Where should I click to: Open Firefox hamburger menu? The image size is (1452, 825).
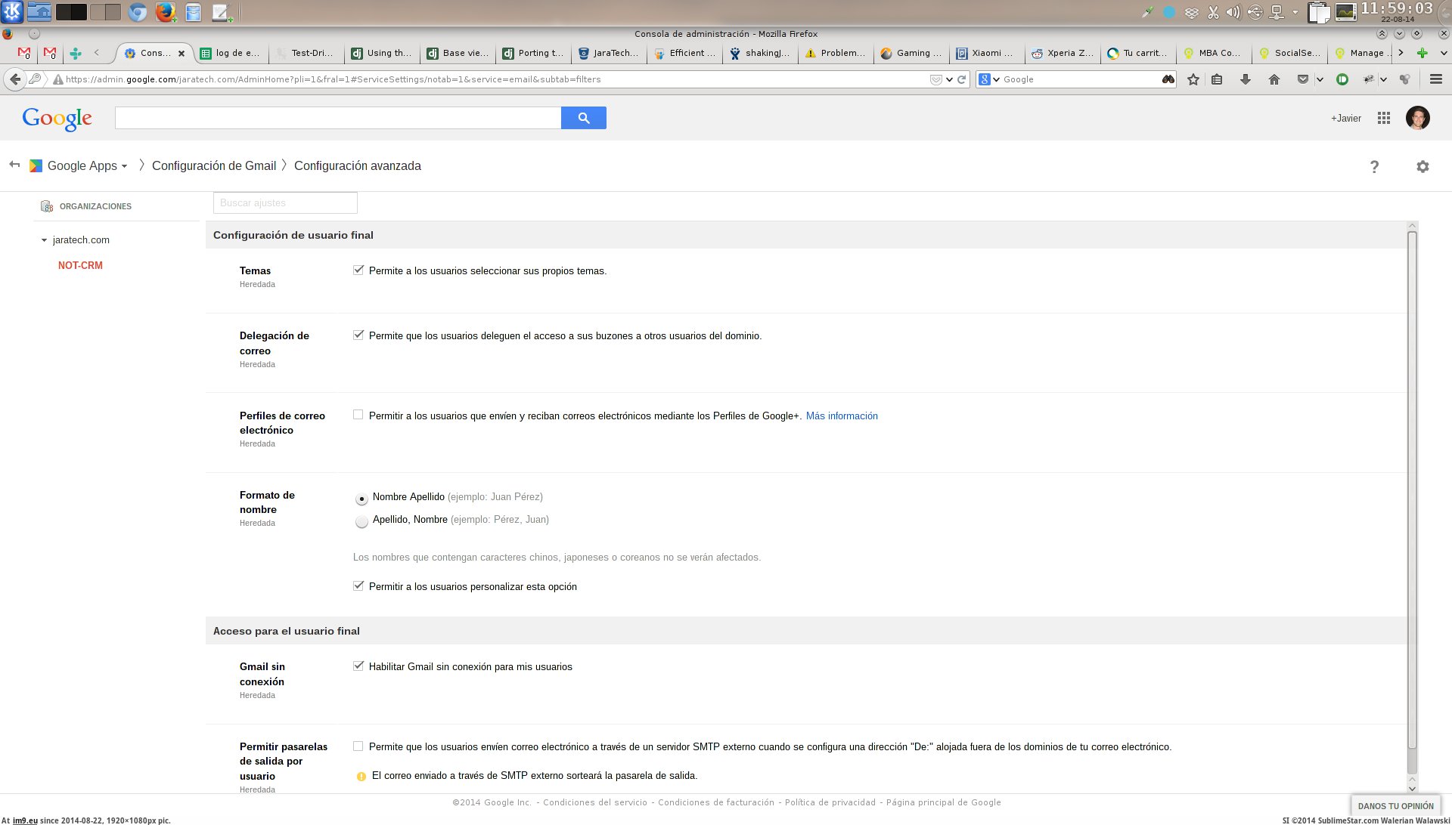(1435, 79)
